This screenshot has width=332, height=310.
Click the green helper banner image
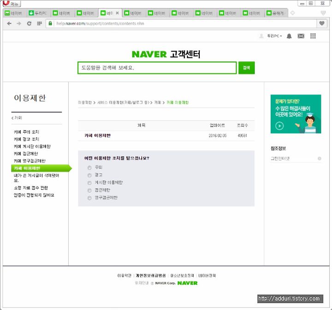(x=296, y=114)
